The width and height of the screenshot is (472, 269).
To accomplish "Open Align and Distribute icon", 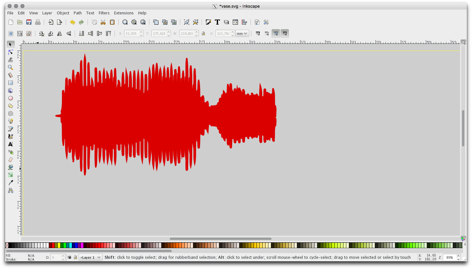I will [244, 22].
